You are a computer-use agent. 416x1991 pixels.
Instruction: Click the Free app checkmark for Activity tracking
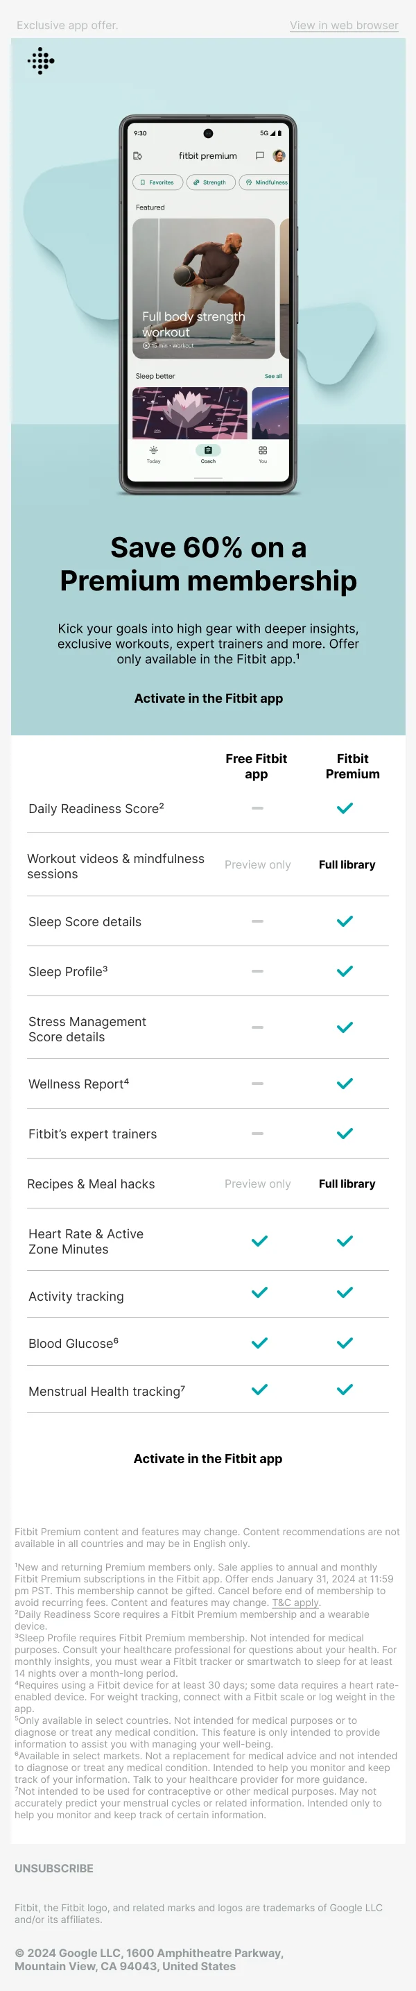point(259,1292)
